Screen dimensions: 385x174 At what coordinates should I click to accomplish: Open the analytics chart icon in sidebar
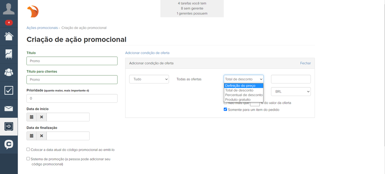pyautogui.click(x=9, y=54)
